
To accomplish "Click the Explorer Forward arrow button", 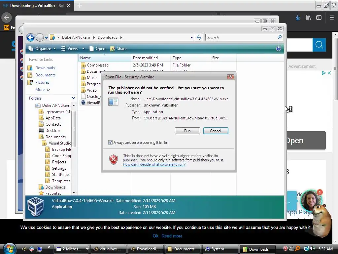I will (40, 38).
